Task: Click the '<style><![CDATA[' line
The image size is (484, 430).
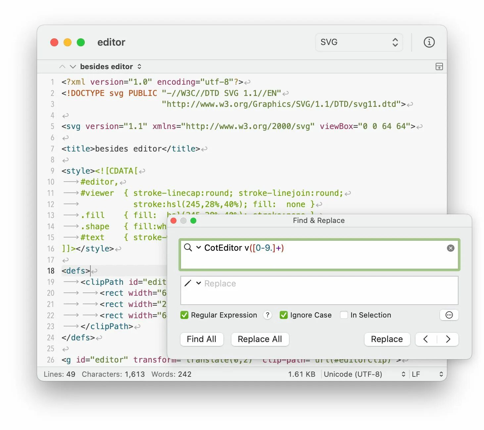Action: point(100,171)
